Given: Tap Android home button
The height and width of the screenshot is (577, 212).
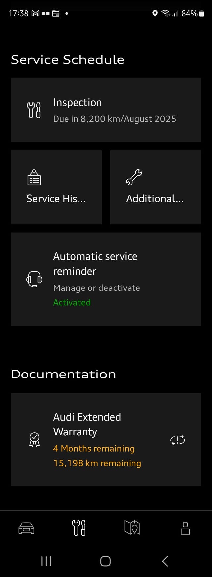Looking at the screenshot, I should (x=105, y=561).
